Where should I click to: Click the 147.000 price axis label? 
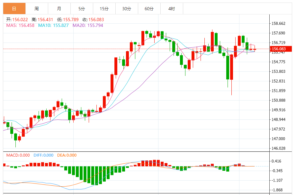[x=279, y=139]
